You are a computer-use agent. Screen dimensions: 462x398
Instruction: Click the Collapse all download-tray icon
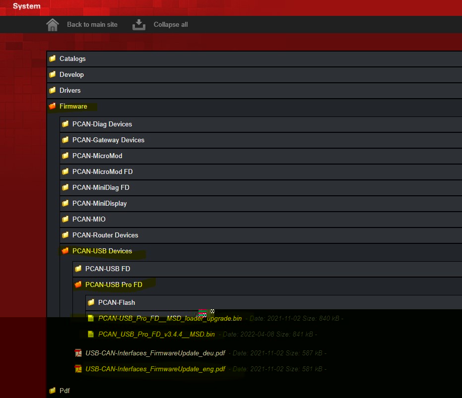point(139,25)
